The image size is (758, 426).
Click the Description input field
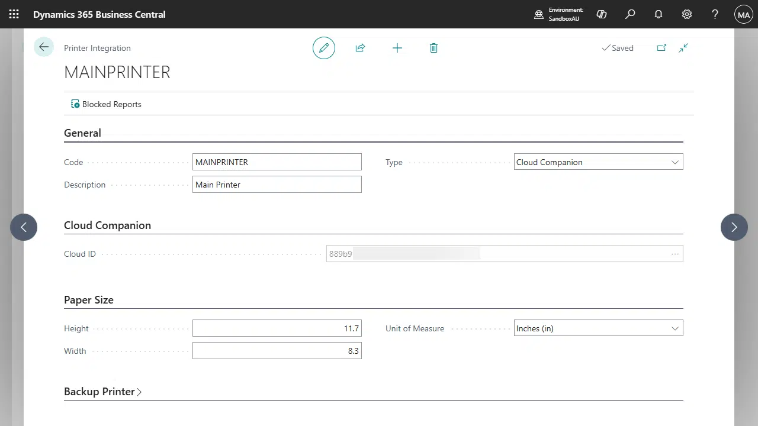[x=277, y=185]
